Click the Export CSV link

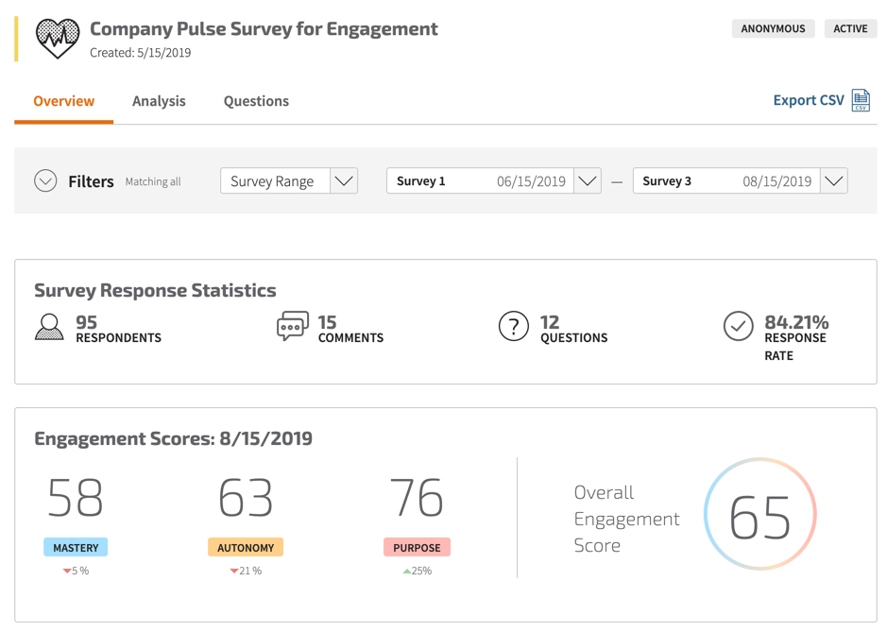[x=809, y=100]
